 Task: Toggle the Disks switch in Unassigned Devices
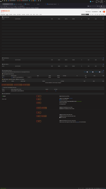[87, 72]
